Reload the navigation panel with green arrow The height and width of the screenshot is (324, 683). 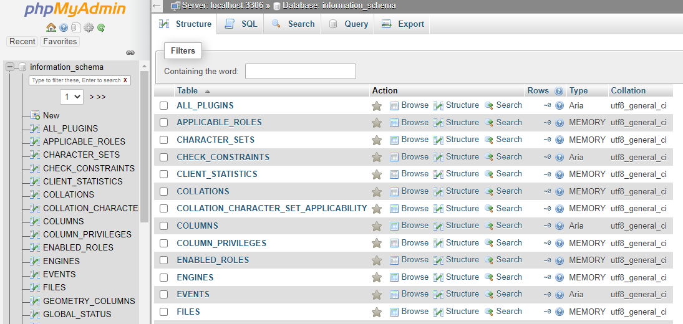tap(101, 27)
